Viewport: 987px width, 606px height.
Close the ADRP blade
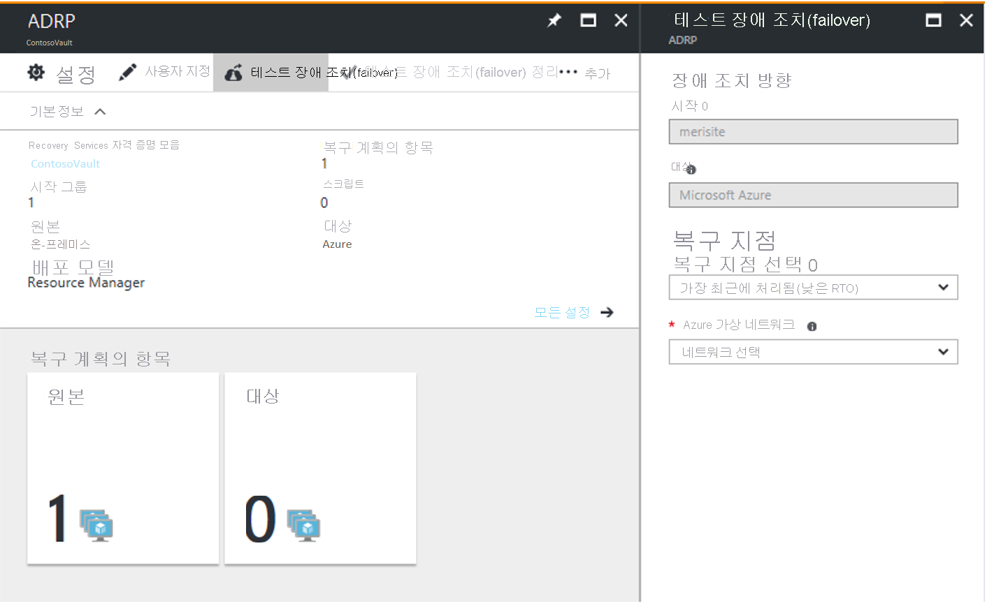621,20
